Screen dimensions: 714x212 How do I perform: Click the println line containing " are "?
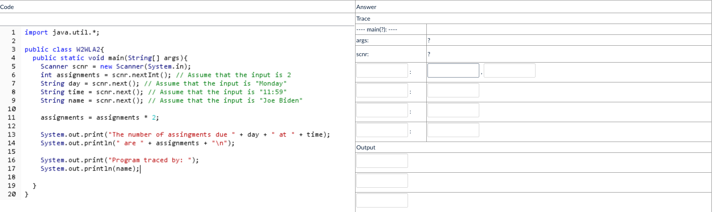138,143
